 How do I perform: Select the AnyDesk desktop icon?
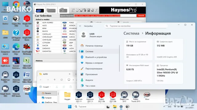pos(5,62)
